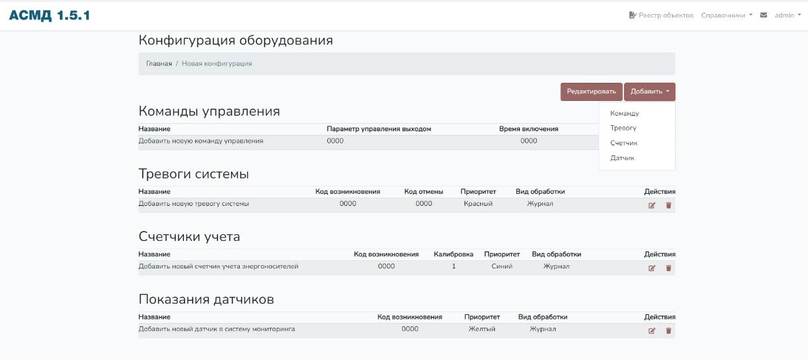Edit the new system alarm row
Screen dimensions: 808x360
(652, 205)
